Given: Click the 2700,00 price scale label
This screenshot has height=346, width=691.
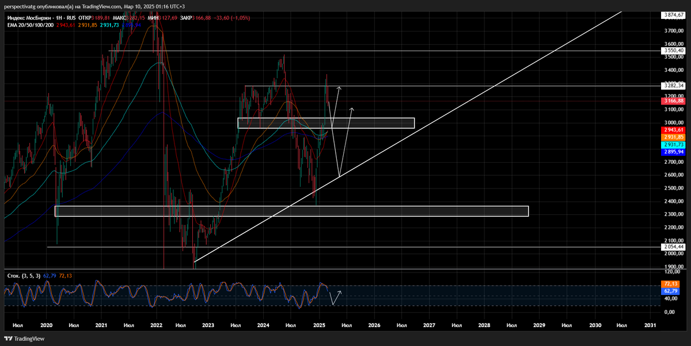Looking at the screenshot, I should tap(673, 162).
